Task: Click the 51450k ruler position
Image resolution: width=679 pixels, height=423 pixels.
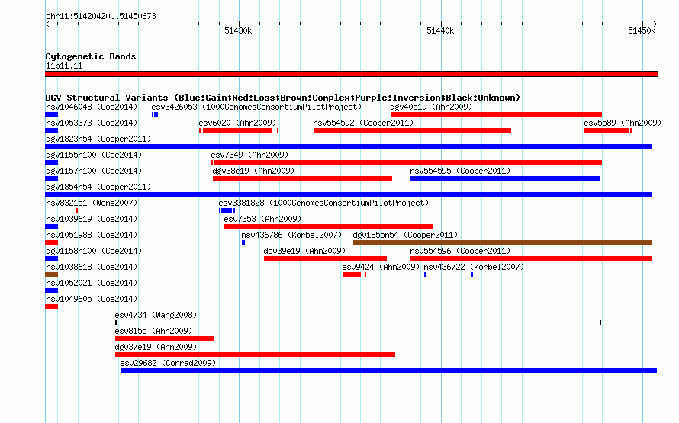Action: click(x=642, y=30)
